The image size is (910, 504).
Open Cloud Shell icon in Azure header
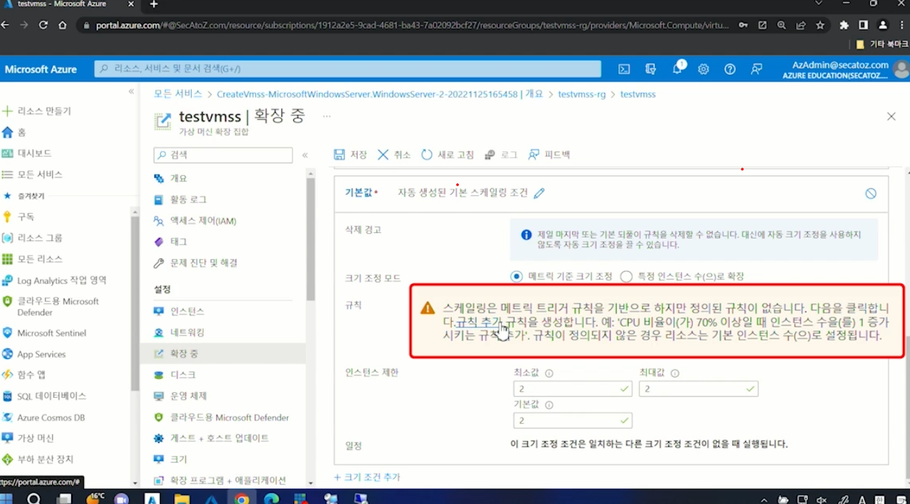pos(624,69)
